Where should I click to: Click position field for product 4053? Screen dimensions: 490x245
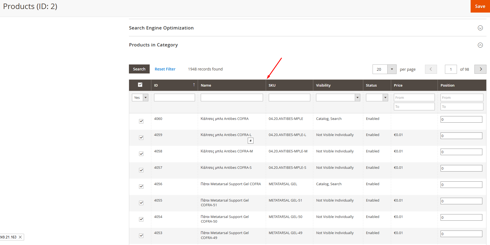(461, 234)
